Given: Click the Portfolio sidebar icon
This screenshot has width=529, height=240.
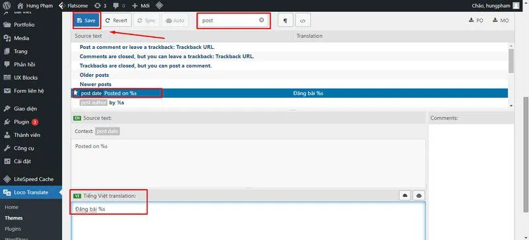Looking at the screenshot, I should coord(7,24).
